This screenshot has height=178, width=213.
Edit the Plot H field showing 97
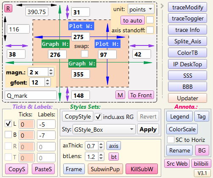pos(107,54)
